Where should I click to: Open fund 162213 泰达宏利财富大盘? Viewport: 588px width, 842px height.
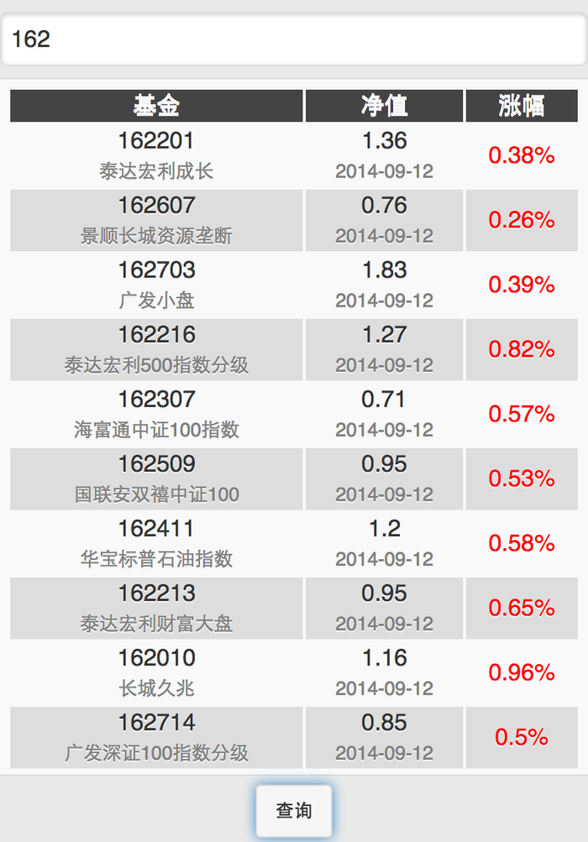156,608
